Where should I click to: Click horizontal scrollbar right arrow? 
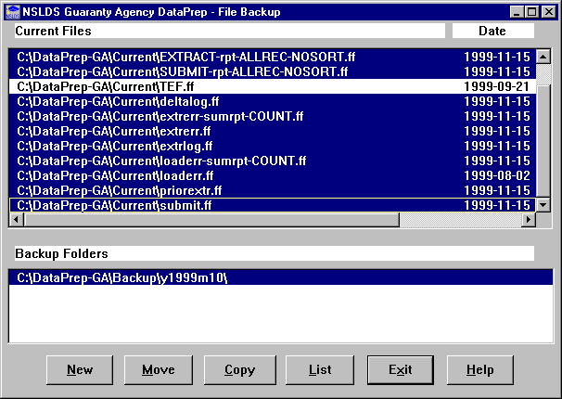(529, 220)
